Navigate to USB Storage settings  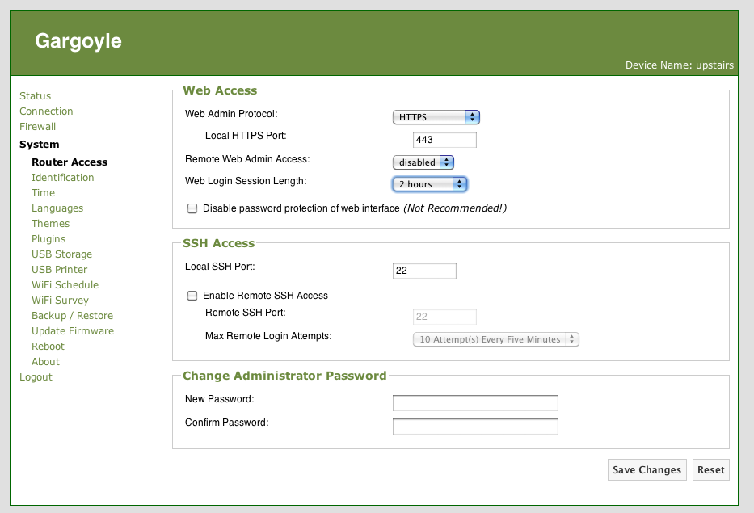[61, 254]
